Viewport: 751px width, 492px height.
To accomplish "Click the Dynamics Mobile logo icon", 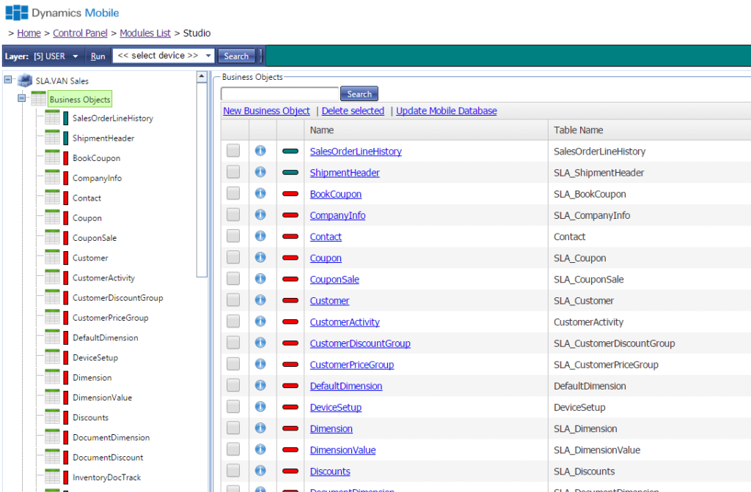I will (x=16, y=12).
